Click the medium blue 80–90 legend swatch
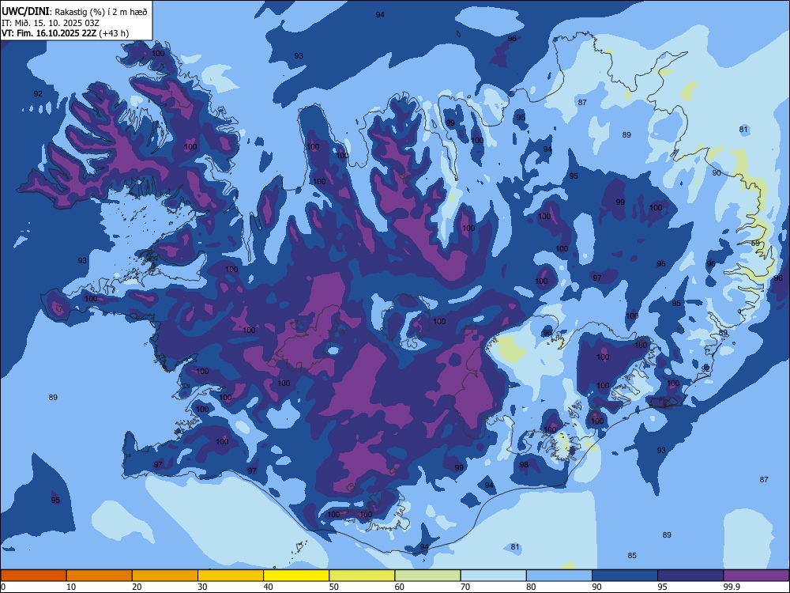Image resolution: width=790 pixels, height=593 pixels. (559, 576)
